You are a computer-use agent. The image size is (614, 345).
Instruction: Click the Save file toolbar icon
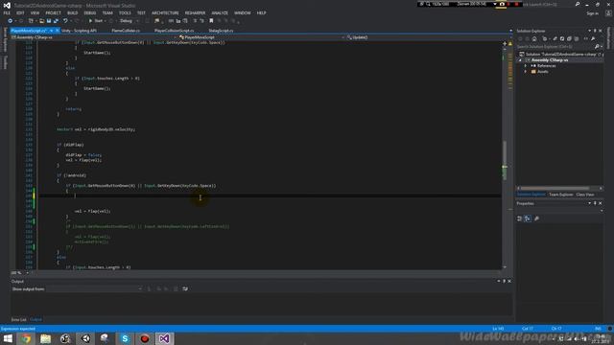click(x=49, y=21)
